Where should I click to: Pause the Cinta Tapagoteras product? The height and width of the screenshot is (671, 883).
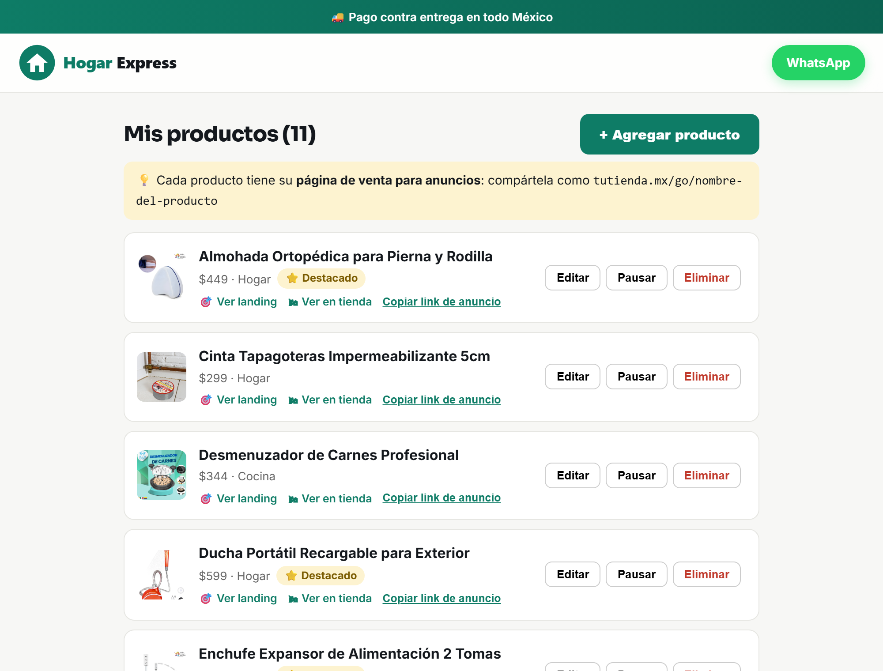tap(636, 377)
